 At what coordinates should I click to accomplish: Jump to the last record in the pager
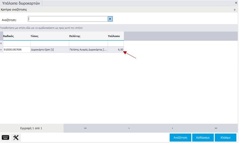pyautogui.click(x=216, y=128)
